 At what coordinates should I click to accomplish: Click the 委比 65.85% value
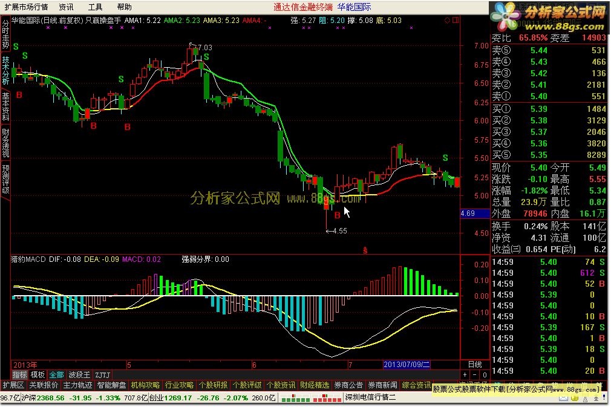click(533, 37)
